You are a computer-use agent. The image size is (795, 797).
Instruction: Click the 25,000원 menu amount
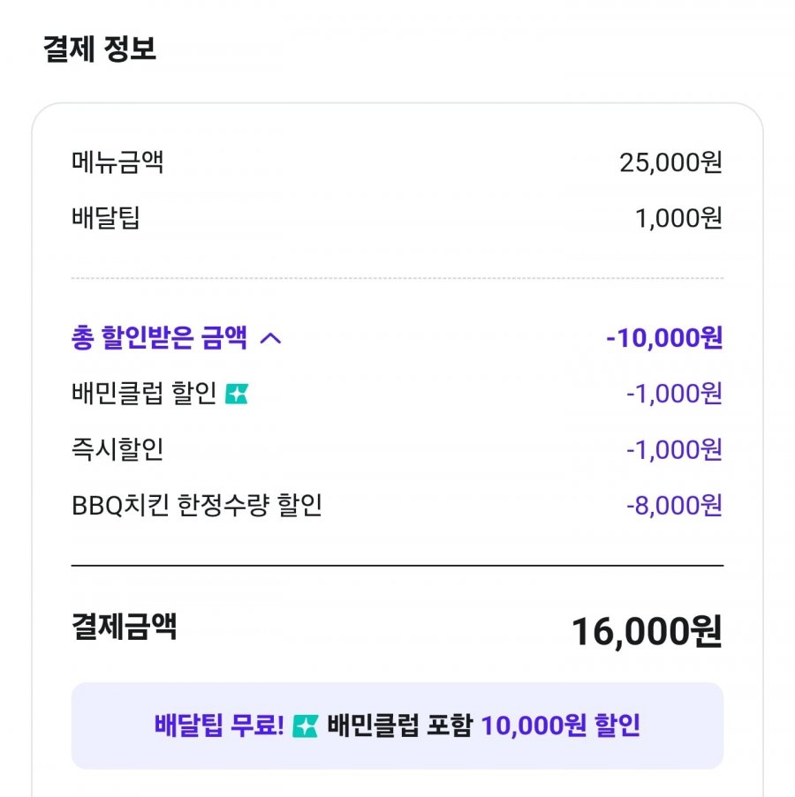[x=671, y=162]
